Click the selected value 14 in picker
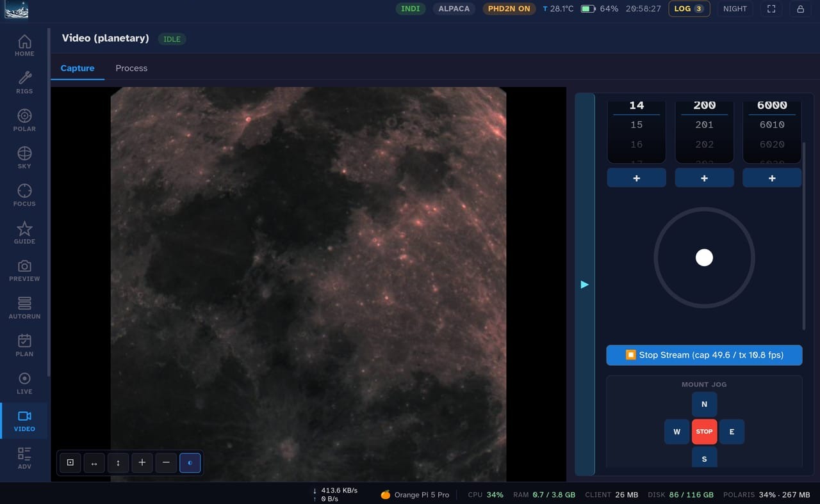Image resolution: width=820 pixels, height=504 pixels. tap(637, 106)
